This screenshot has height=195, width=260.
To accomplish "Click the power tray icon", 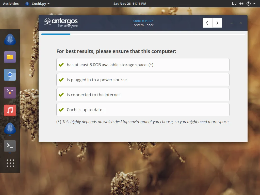I will [x=248, y=4].
